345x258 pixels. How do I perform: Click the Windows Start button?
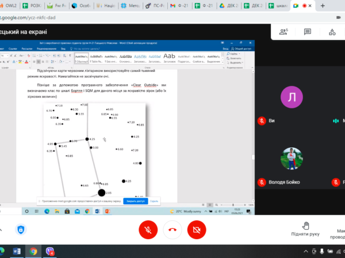4,251
